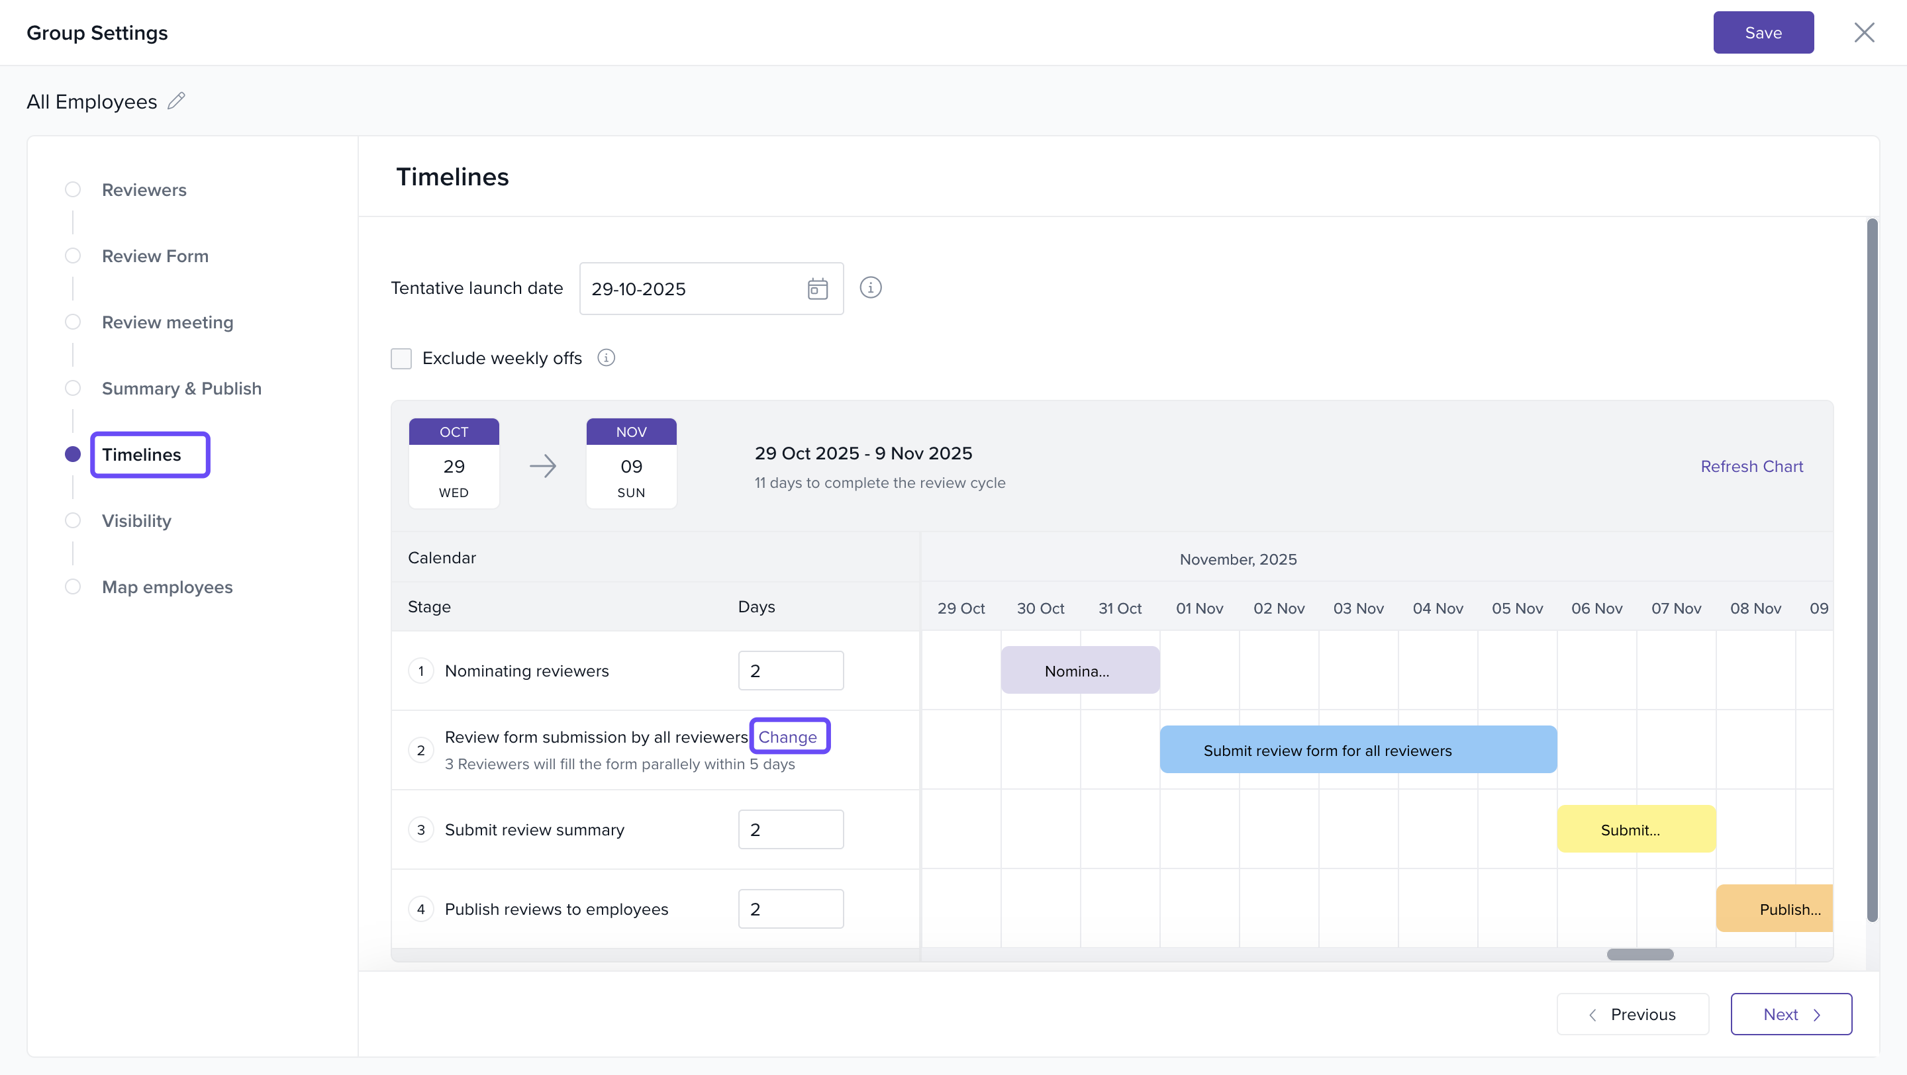Image resolution: width=1907 pixels, height=1075 pixels.
Task: Switch to the Map employees section
Action: (168, 587)
